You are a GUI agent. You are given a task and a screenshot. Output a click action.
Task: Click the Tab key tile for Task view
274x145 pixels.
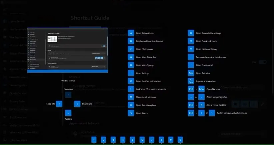(x=191, y=73)
